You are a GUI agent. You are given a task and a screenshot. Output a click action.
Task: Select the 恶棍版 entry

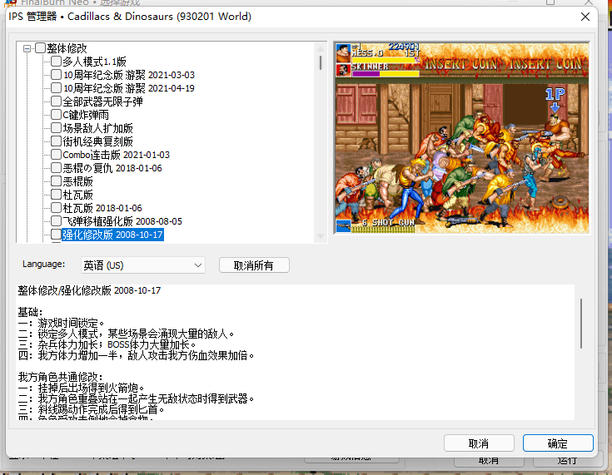(x=77, y=181)
